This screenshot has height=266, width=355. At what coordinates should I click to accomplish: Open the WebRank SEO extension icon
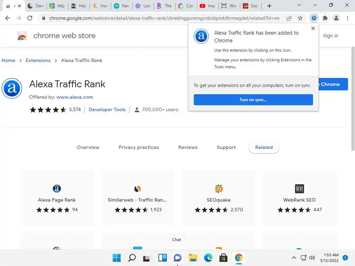299,189
